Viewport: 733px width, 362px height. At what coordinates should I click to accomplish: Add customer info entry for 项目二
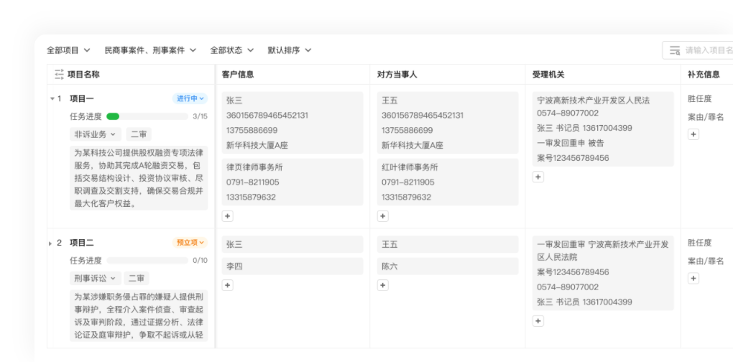(x=228, y=285)
